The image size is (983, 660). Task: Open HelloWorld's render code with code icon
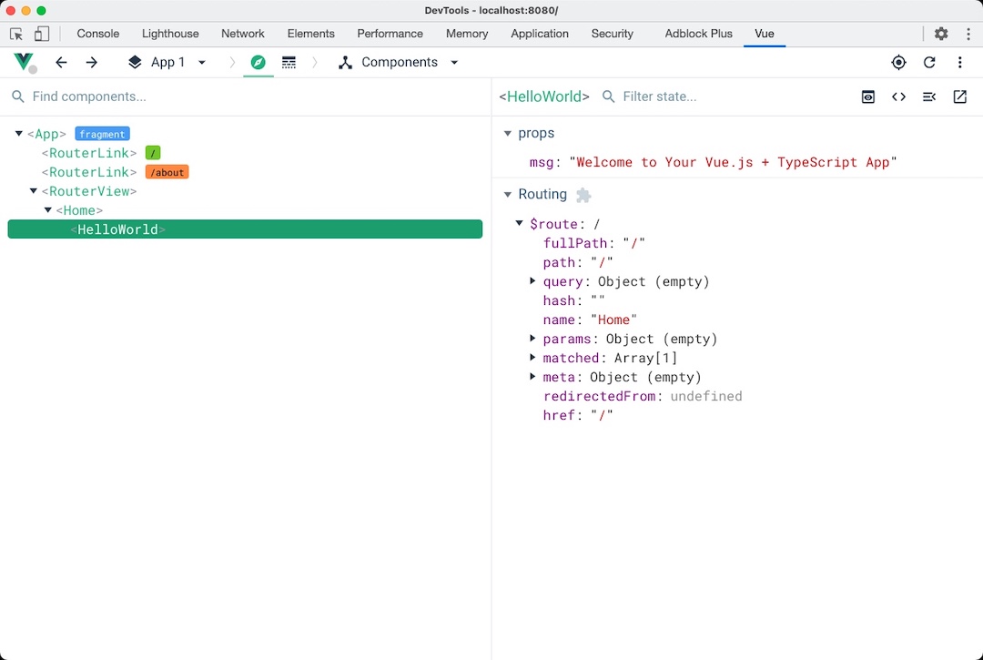[x=899, y=96]
